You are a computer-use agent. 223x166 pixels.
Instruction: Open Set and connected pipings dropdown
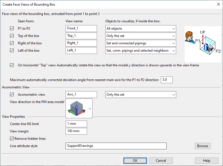[x=140, y=43]
